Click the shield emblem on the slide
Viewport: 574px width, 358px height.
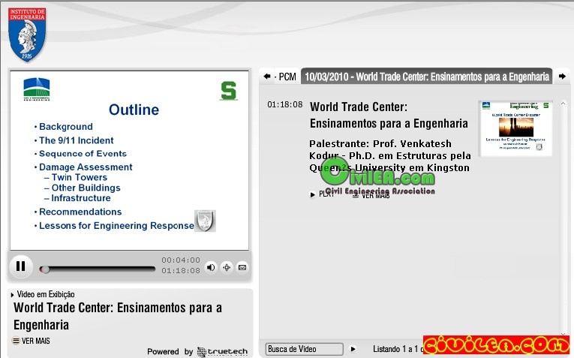pos(205,221)
